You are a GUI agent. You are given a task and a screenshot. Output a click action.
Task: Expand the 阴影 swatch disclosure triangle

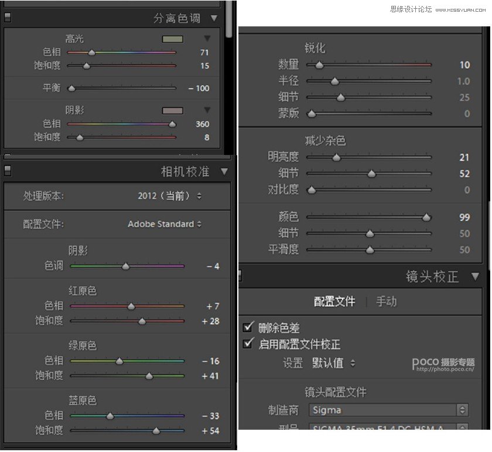(x=207, y=110)
